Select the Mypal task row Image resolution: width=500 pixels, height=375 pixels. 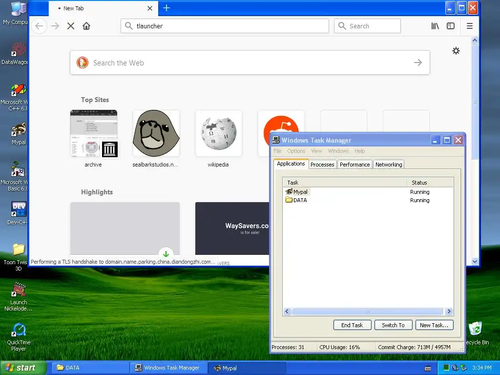pyautogui.click(x=368, y=191)
